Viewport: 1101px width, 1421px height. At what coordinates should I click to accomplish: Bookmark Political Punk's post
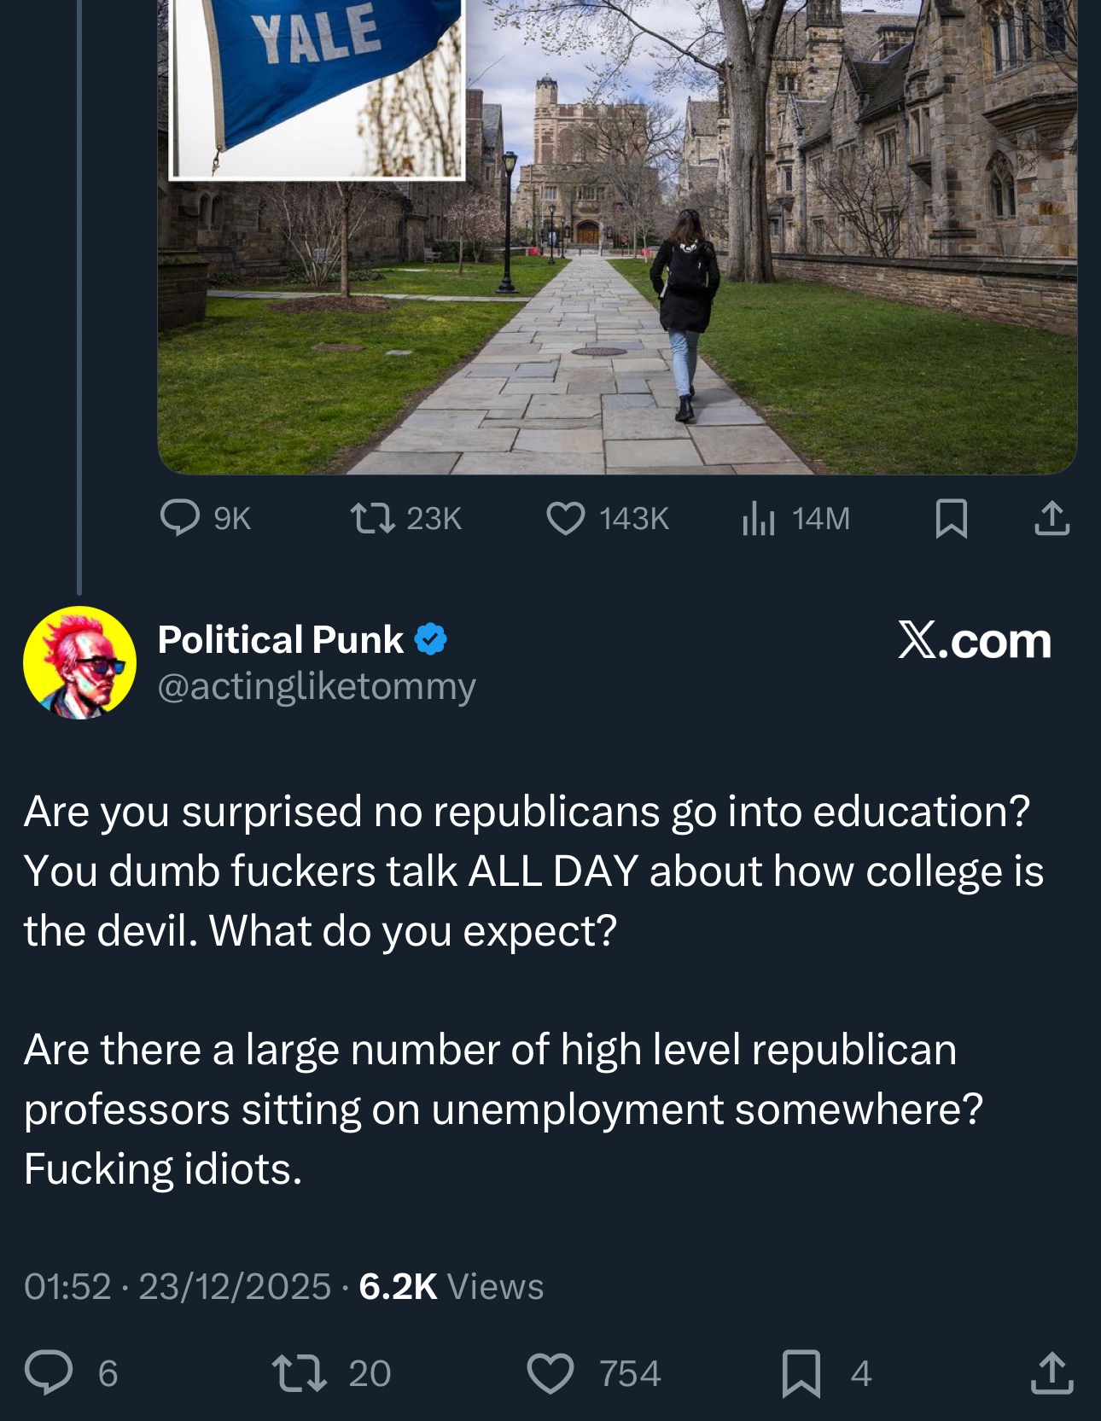[x=801, y=1372]
